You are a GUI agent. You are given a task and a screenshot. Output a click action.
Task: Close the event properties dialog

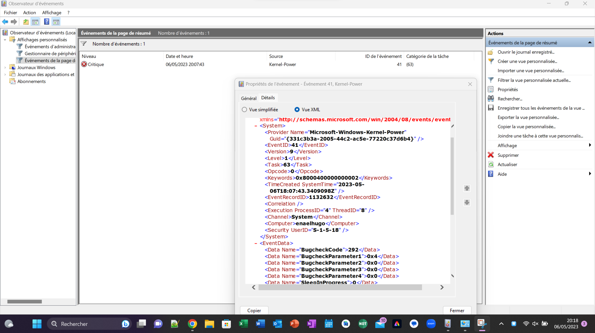tap(470, 84)
